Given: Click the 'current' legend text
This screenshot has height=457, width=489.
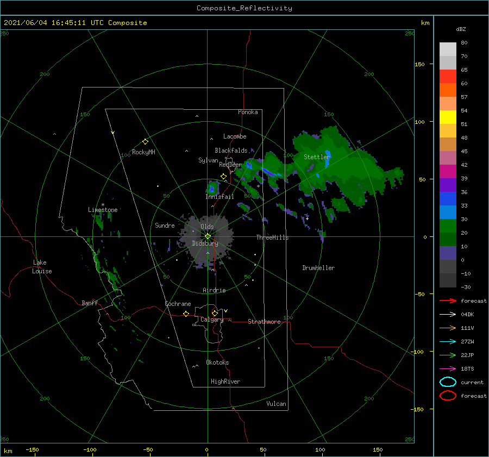Looking at the screenshot, I should (472, 382).
